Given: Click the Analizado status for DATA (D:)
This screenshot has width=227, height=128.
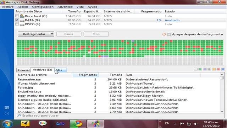Looking at the screenshot, I should pyautogui.click(x=172, y=20).
